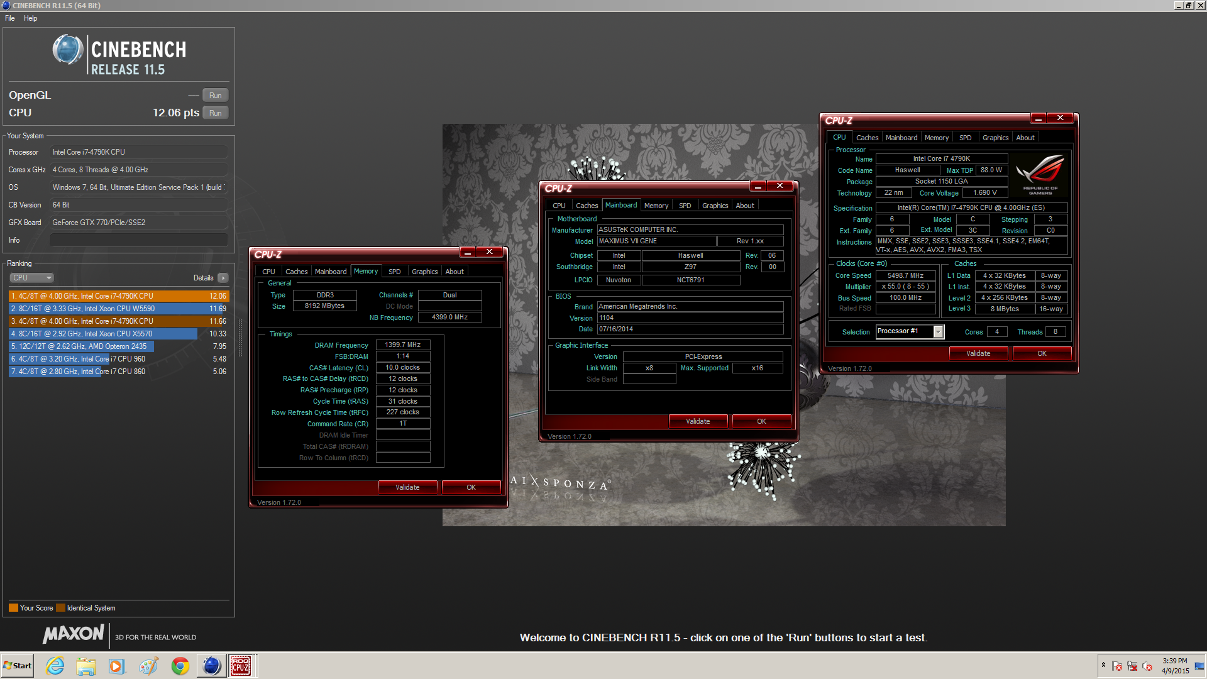The height and width of the screenshot is (679, 1207).
Task: Show hidden tray icons arrow
Action: (1103, 665)
